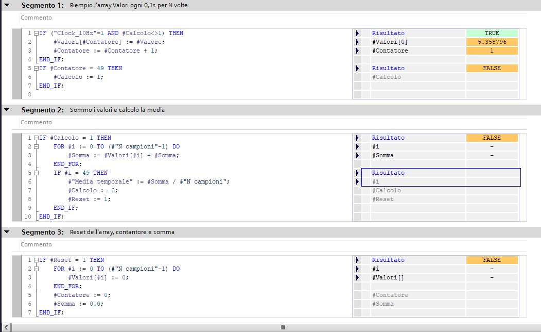Click the arrow beside the TRUE Risultato row
Image resolution: width=541 pixels, height=332 pixels.
pos(357,33)
